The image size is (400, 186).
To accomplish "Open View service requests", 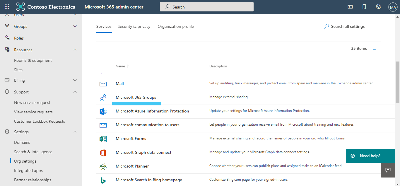I will click(x=33, y=112).
